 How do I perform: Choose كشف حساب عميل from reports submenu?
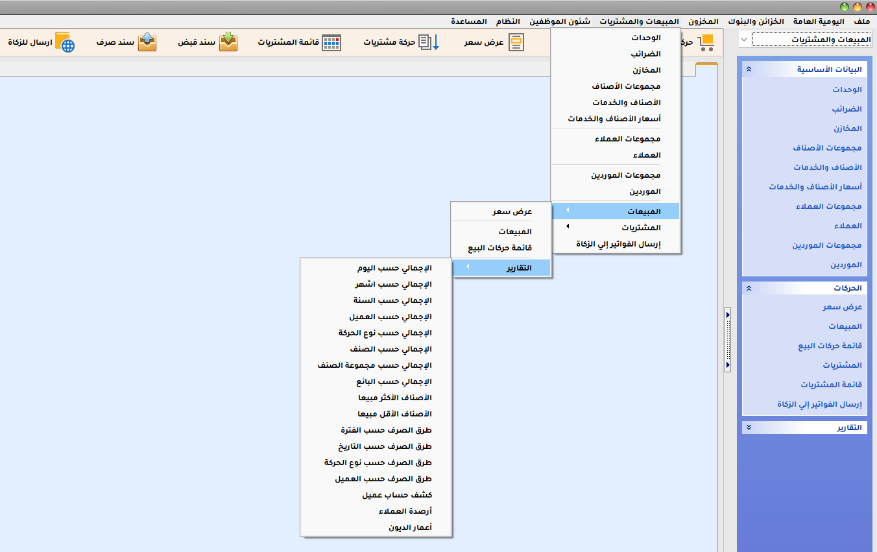(x=397, y=495)
